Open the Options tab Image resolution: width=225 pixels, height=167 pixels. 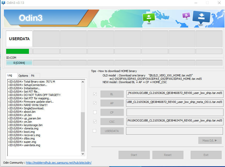pyautogui.click(x=23, y=76)
